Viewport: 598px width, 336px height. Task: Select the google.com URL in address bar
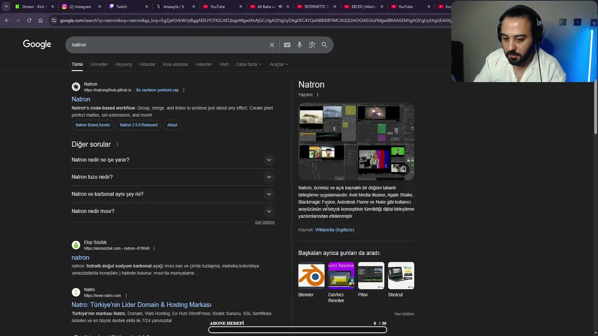(255, 20)
